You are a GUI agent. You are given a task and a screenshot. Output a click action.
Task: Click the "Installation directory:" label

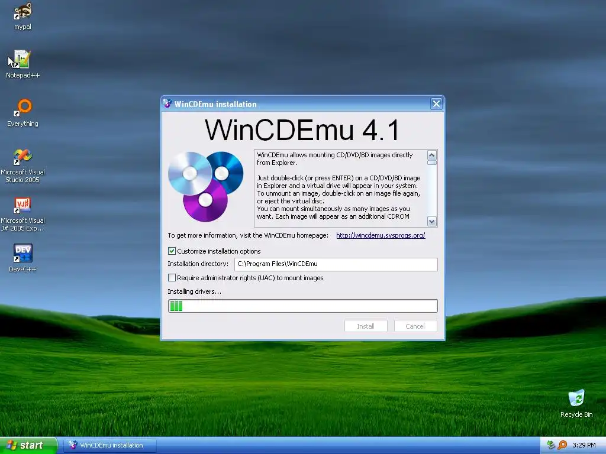click(198, 264)
